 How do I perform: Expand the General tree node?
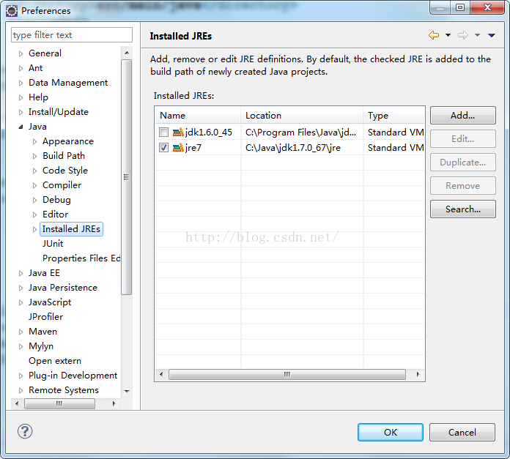[x=21, y=53]
